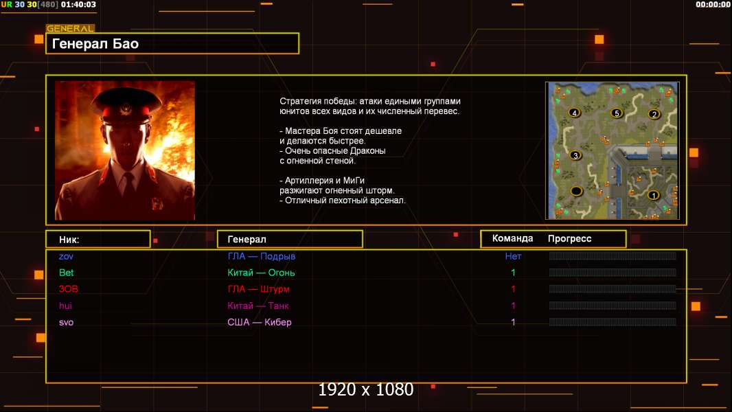Click team number 1 in Bet's row
This screenshot has width=732, height=412.
click(513, 273)
